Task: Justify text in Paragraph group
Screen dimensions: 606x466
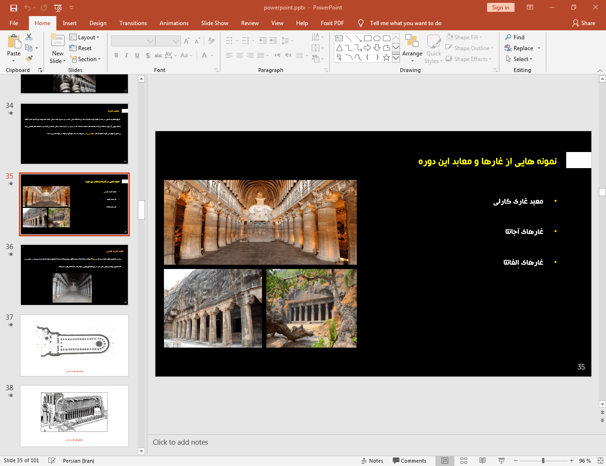Action: 261,55
